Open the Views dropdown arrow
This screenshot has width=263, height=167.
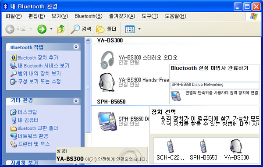click(139, 29)
